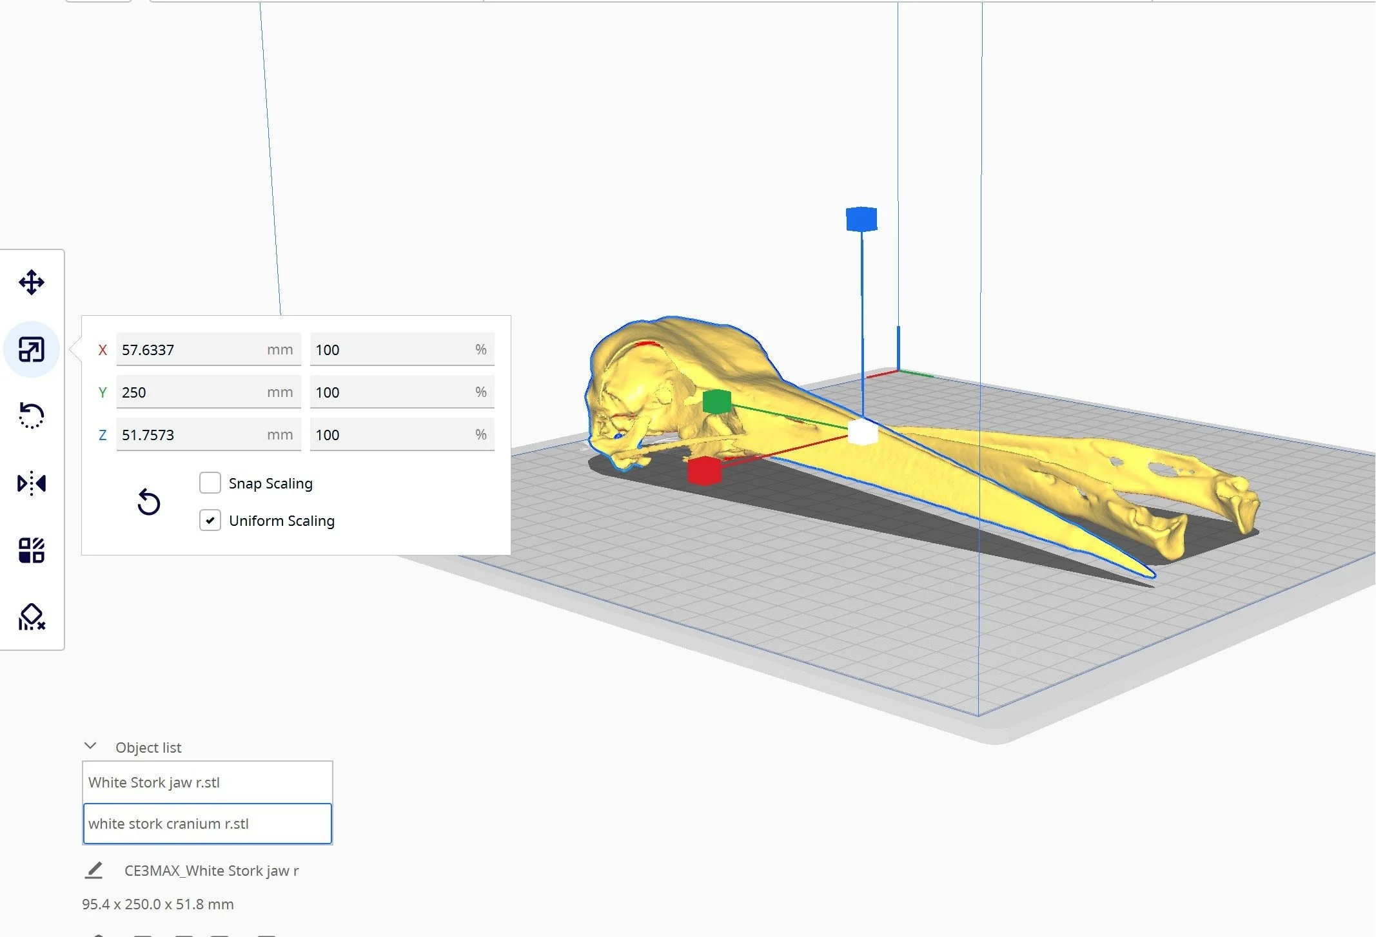Viewport: 1376px width, 937px height.
Task: Click the Z percent scale field
Action: pos(393,434)
